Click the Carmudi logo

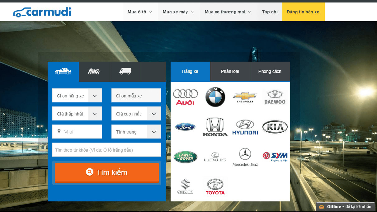click(42, 12)
